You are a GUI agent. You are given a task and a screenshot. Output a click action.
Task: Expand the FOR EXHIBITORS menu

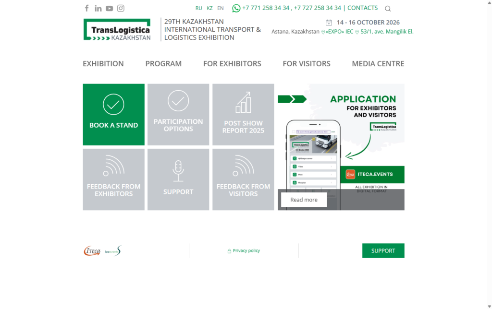(x=232, y=63)
